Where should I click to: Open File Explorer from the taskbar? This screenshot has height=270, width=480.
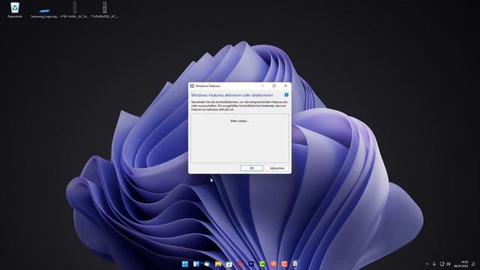coord(218,264)
